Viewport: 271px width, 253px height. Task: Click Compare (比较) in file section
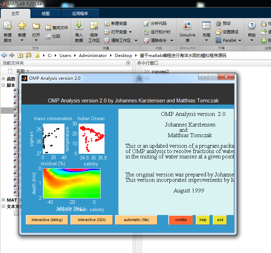53,36
